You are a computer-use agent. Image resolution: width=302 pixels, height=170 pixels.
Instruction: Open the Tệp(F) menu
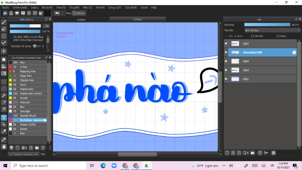[5, 7]
